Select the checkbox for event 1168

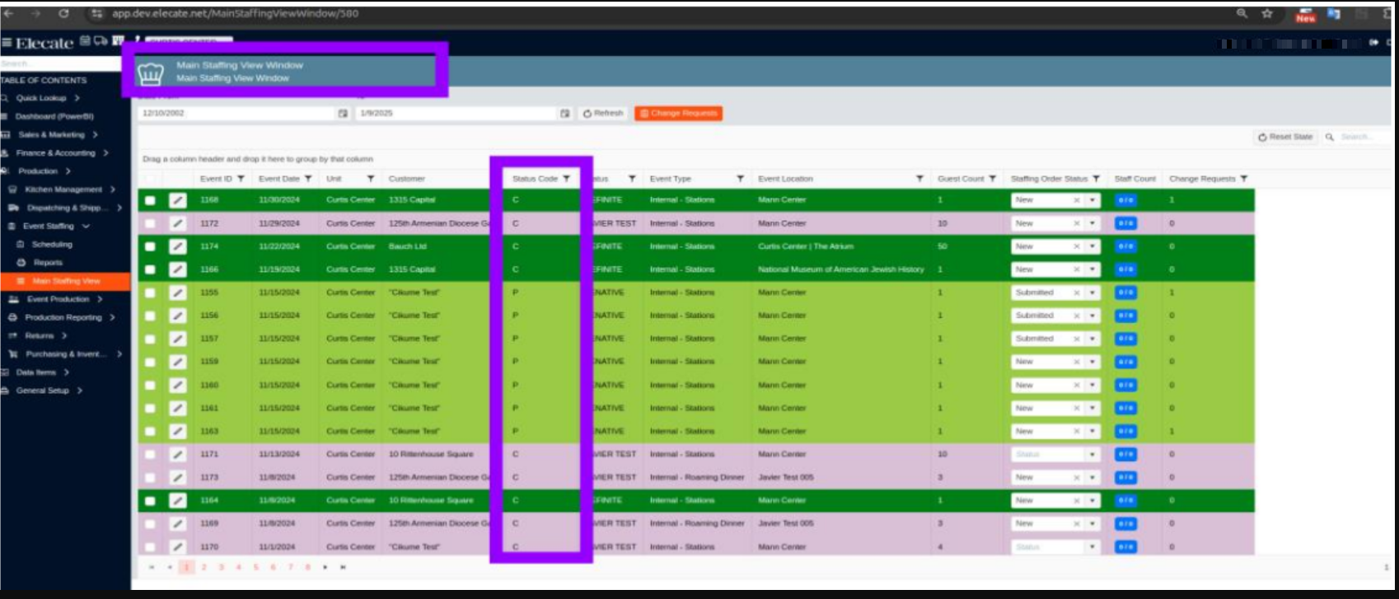click(150, 200)
